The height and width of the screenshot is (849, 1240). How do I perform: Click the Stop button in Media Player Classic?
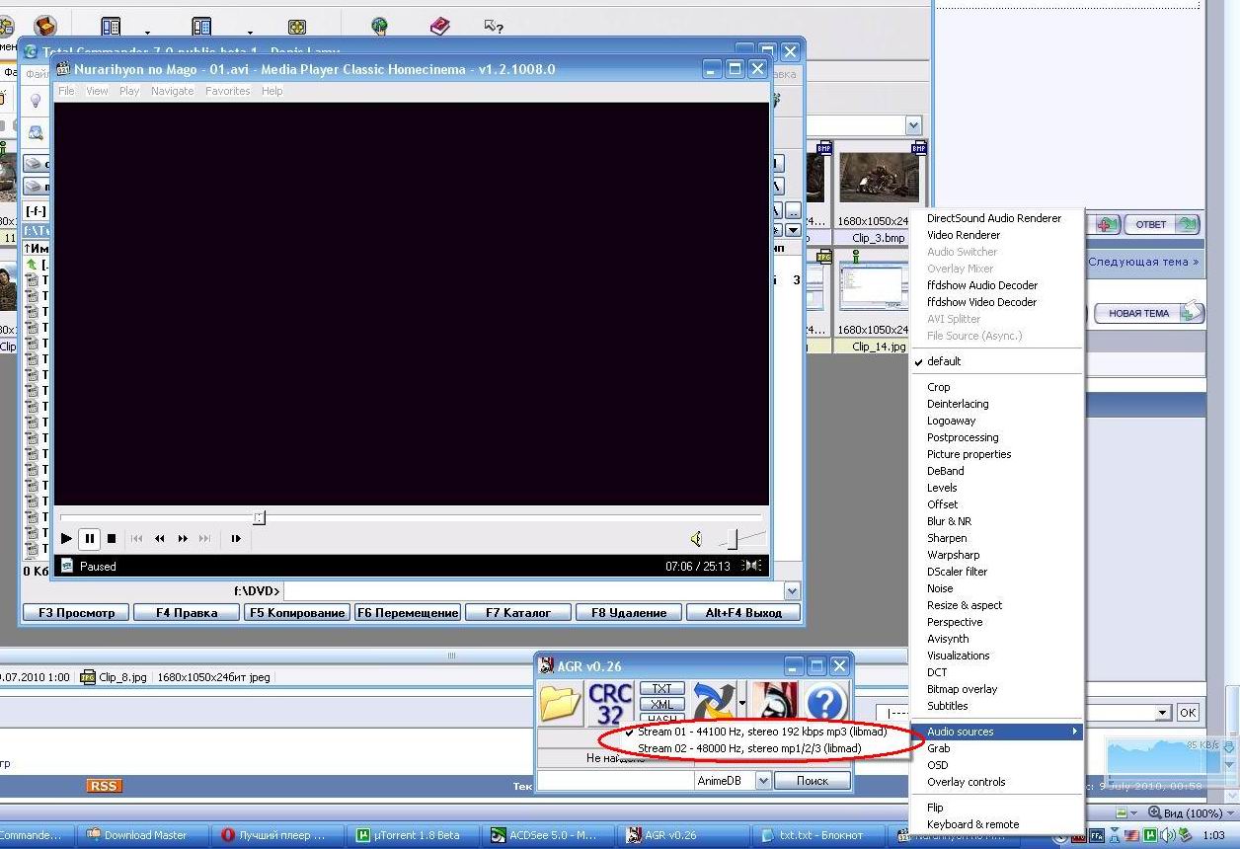point(112,538)
